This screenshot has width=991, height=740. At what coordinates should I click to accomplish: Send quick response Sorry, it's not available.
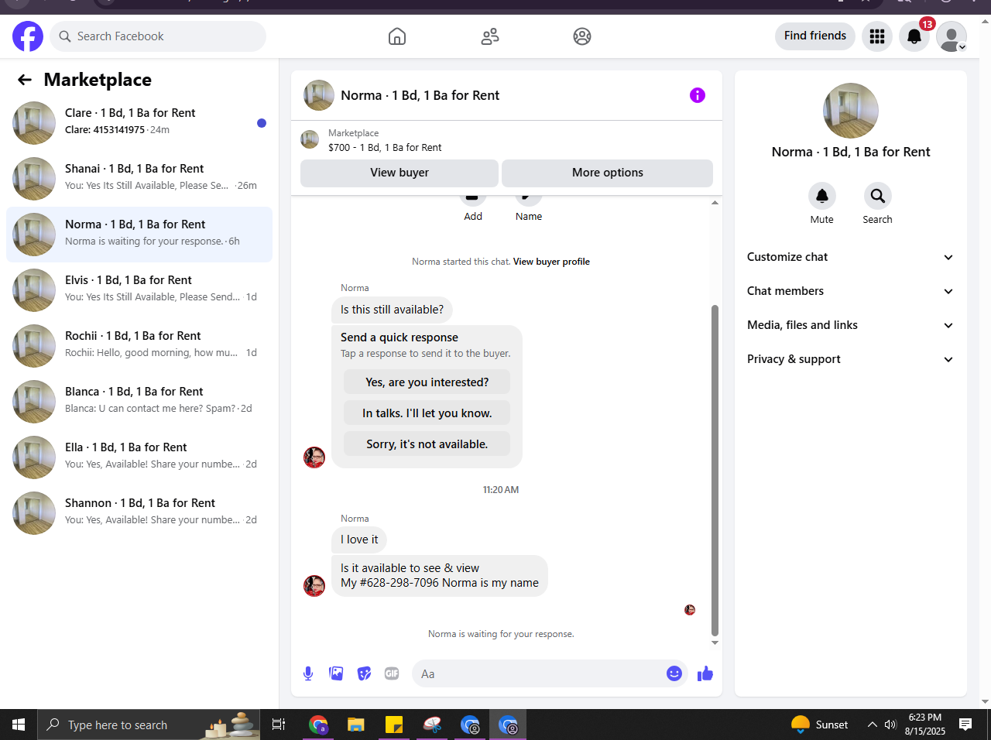(427, 444)
